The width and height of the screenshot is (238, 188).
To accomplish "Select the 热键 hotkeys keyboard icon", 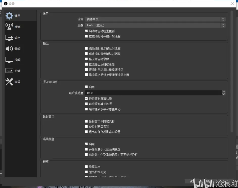I will 9,70.
